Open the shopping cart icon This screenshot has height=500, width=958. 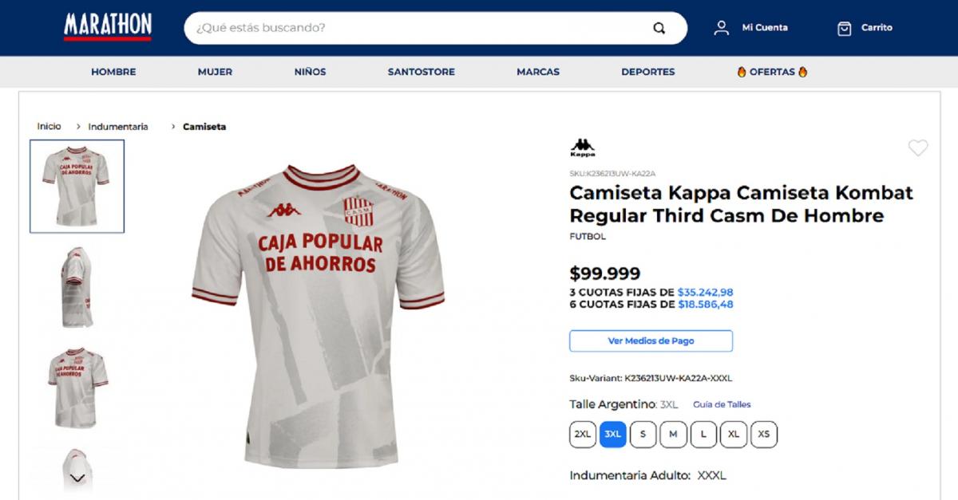(845, 27)
